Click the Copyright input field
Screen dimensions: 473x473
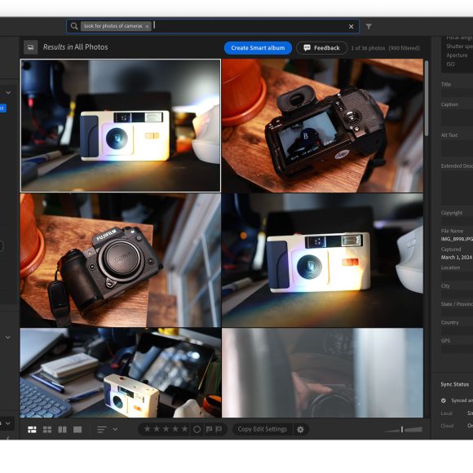point(457,221)
